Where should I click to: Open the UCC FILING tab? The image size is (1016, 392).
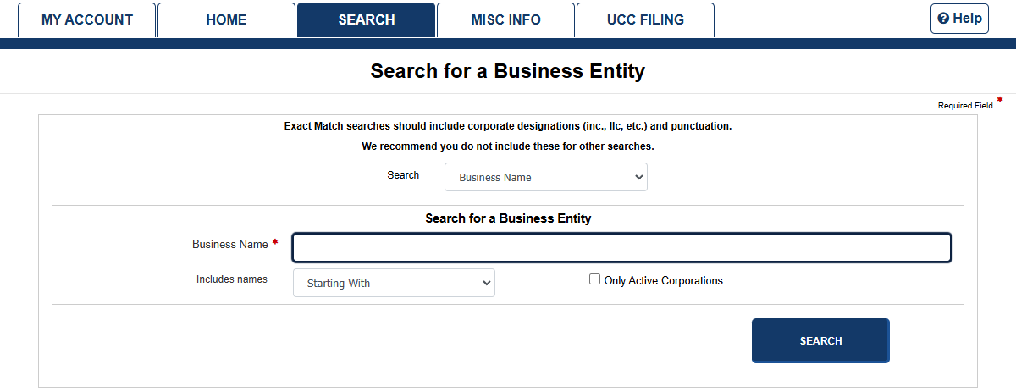(x=645, y=20)
